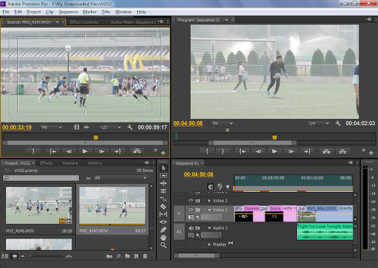Toggle sync lock on Audio 3
The height and width of the screenshot is (268, 378).
[198, 228]
